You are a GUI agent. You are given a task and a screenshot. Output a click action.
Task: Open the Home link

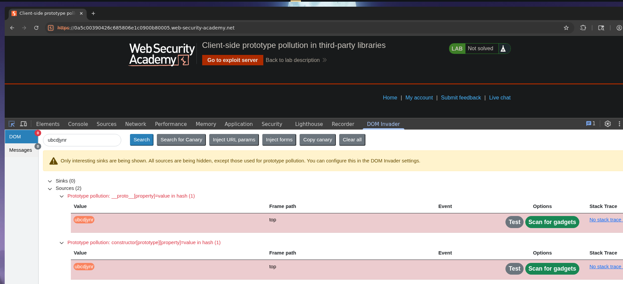coord(390,98)
